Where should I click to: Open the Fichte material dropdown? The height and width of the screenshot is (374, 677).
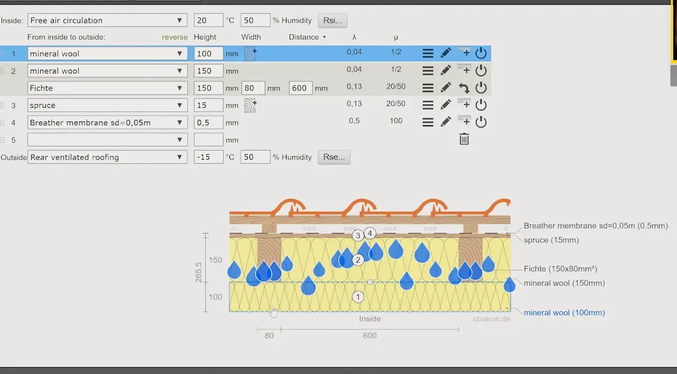(x=107, y=88)
